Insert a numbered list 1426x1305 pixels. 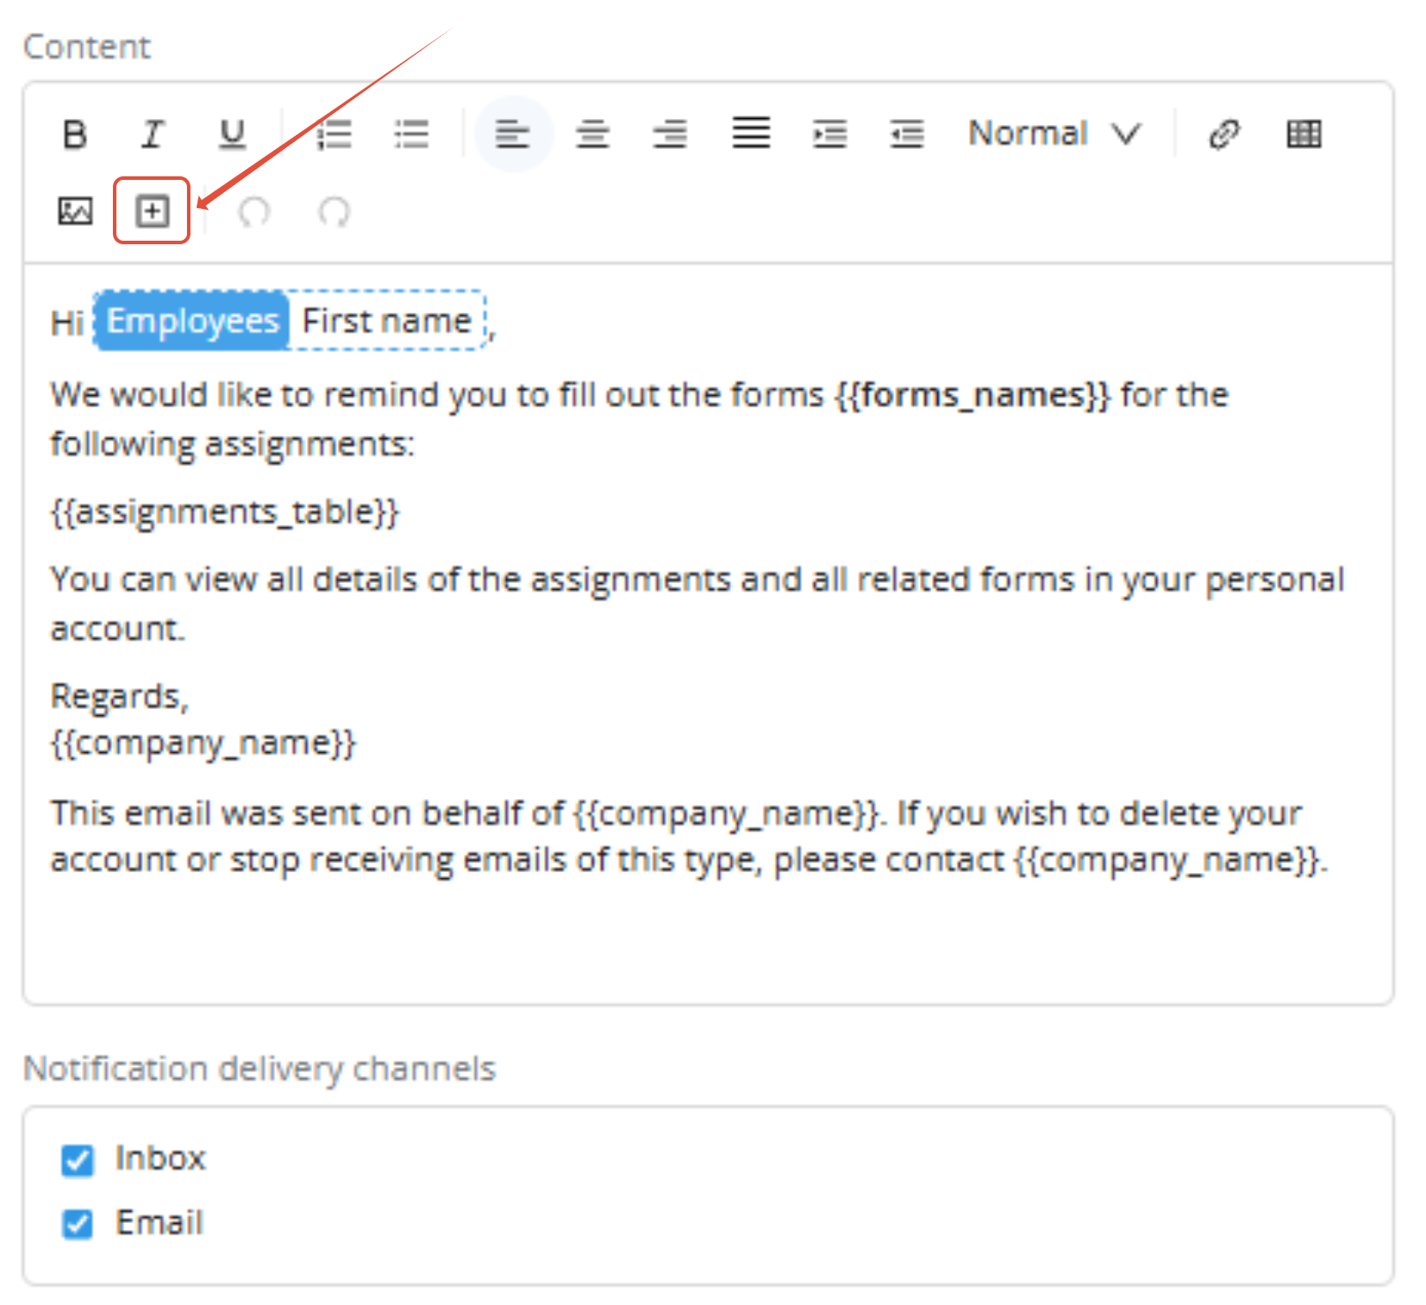[334, 134]
